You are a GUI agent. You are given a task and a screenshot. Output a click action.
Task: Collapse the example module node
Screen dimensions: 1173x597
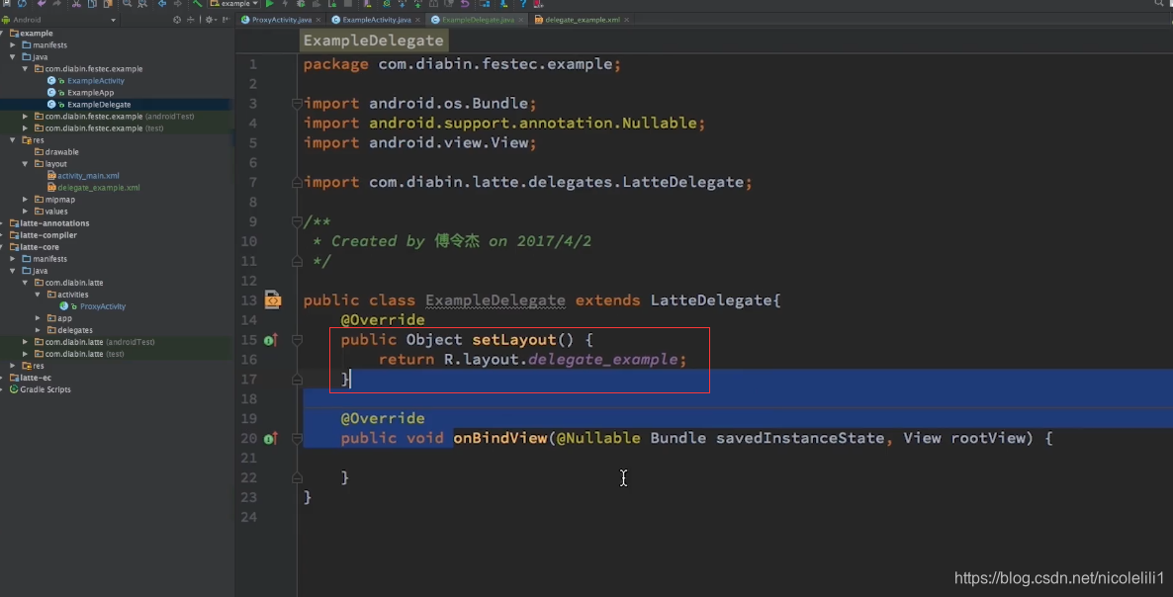click(3, 33)
